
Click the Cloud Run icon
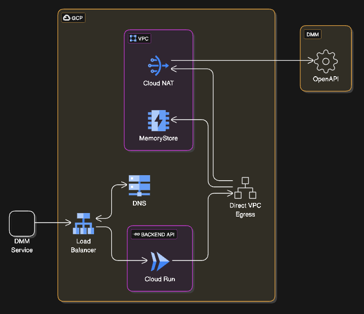pyautogui.click(x=160, y=261)
